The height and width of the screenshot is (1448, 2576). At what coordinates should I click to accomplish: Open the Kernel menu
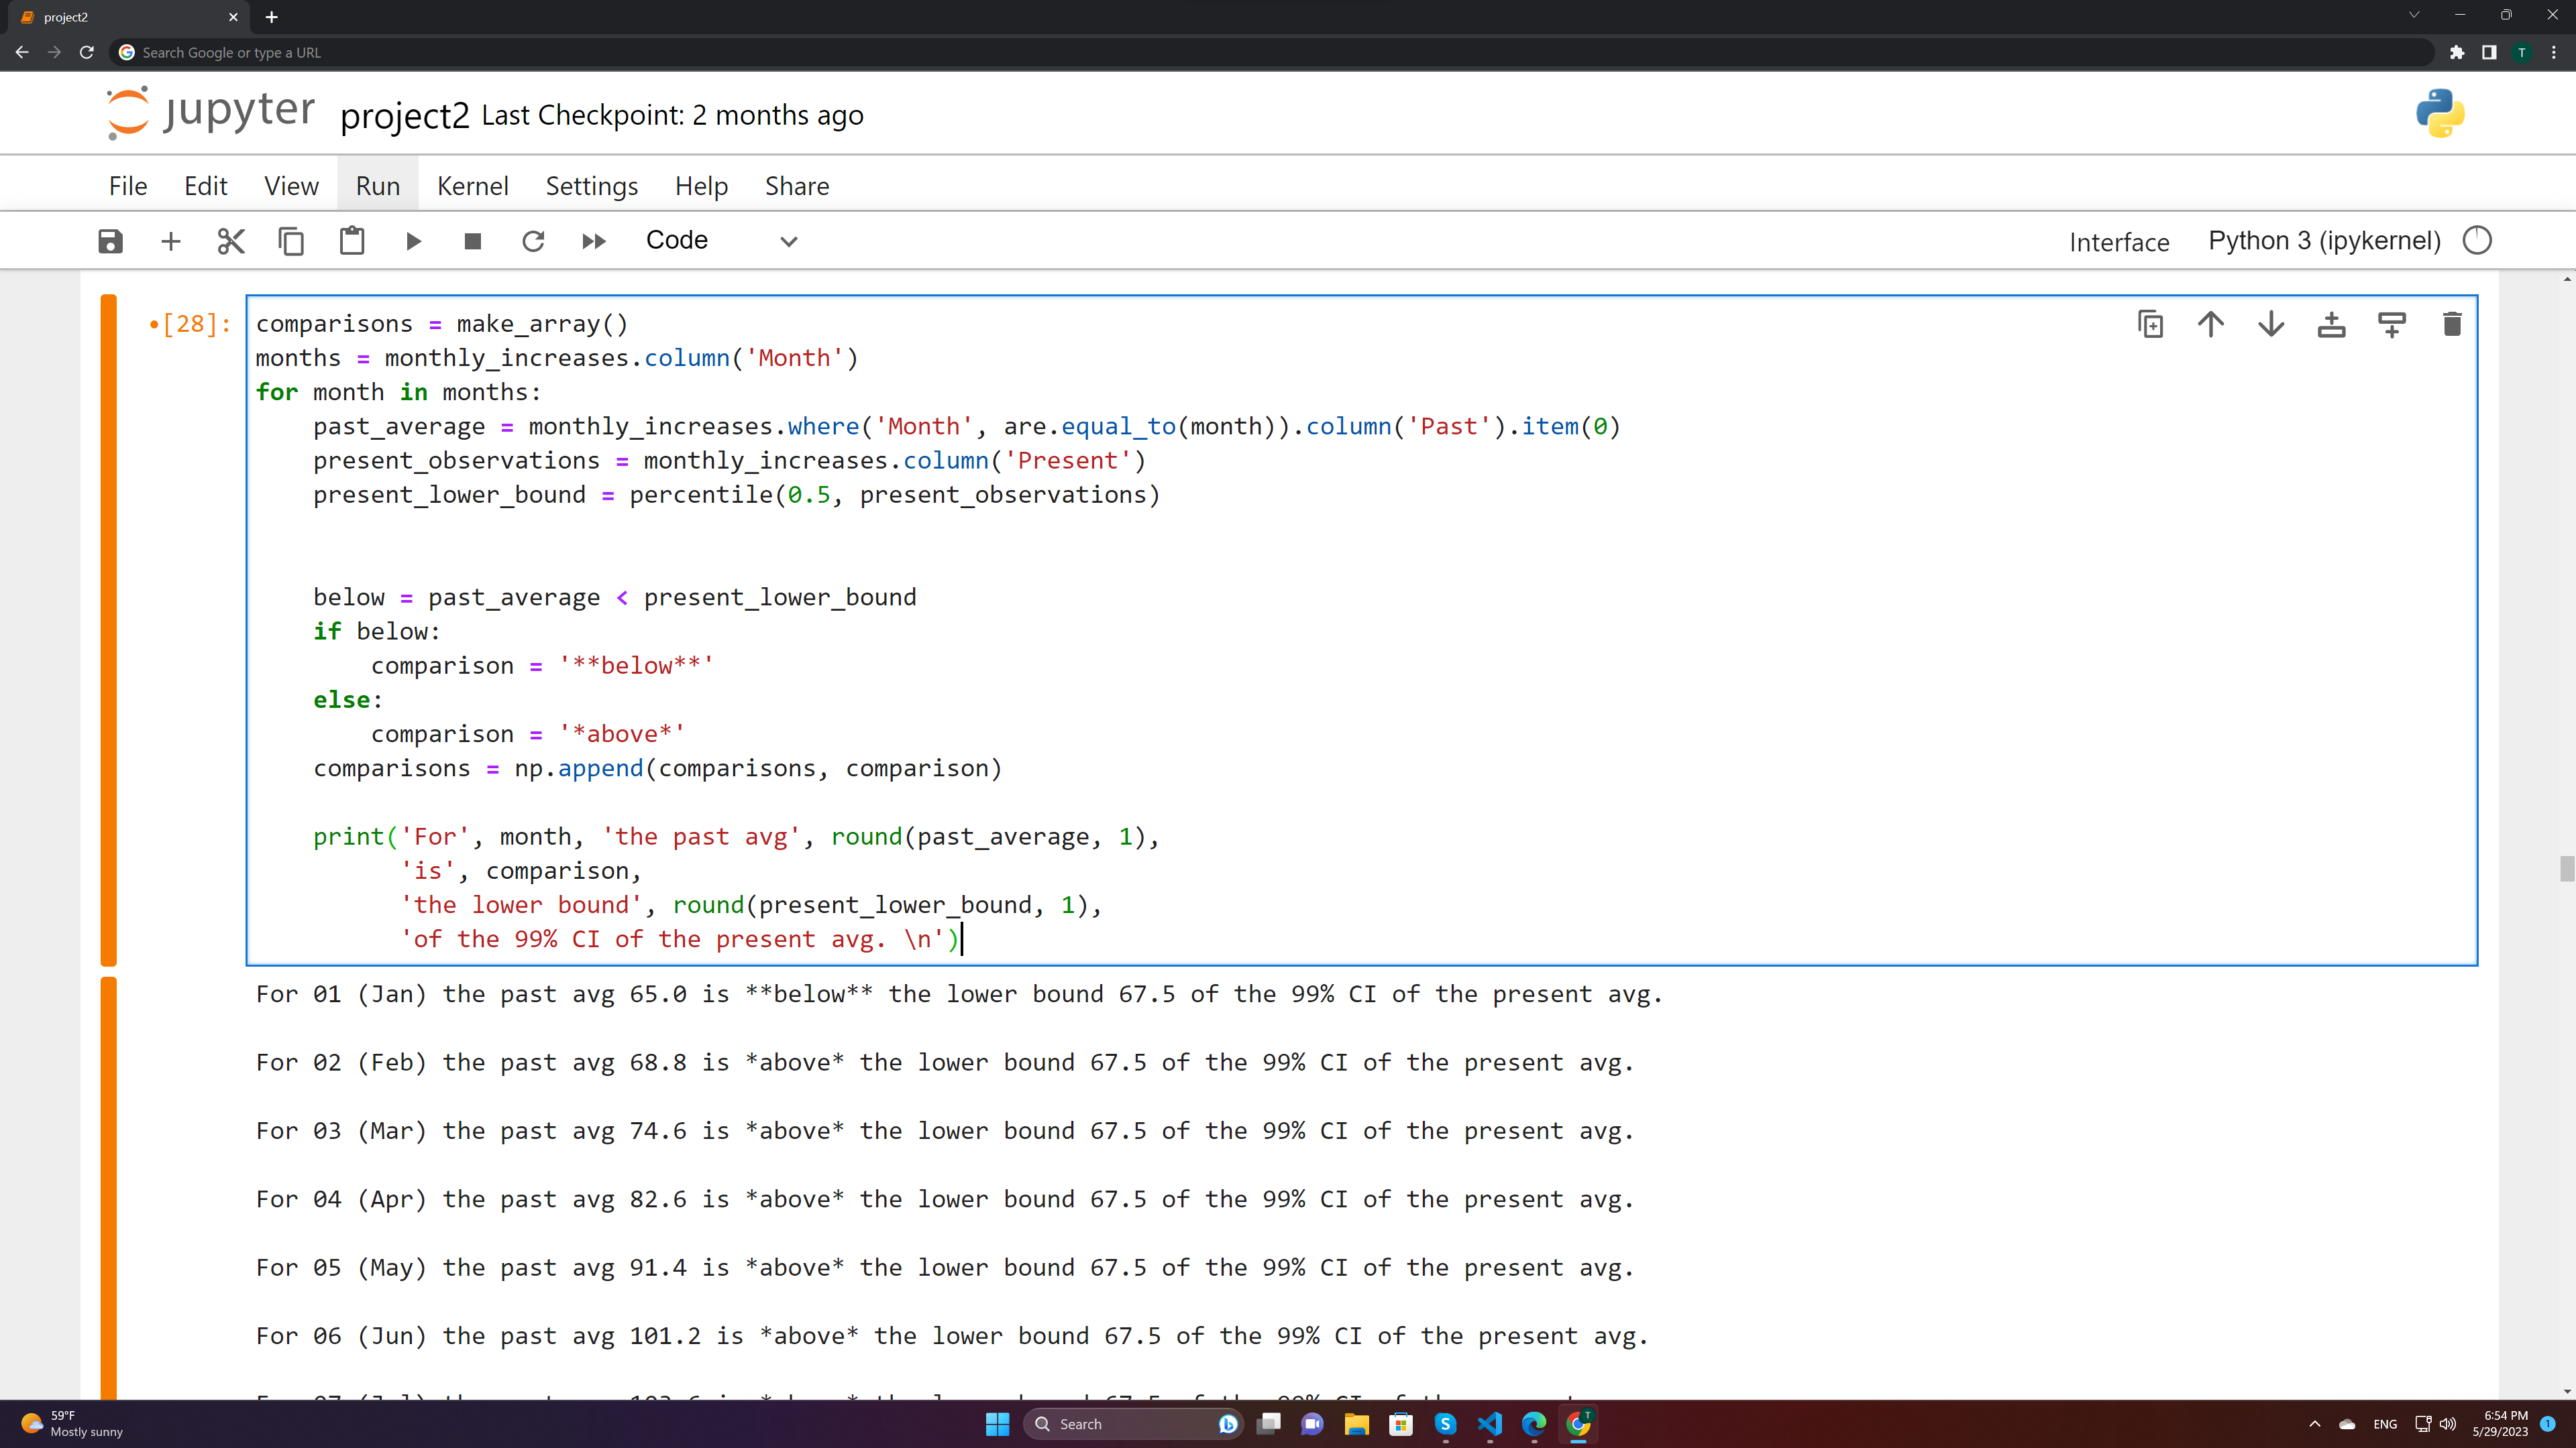[x=472, y=186]
